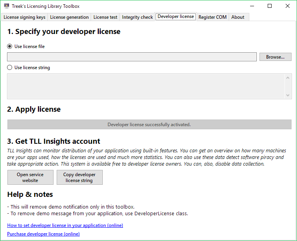Open the About tab
The height and width of the screenshot is (241, 297).
[238, 17]
